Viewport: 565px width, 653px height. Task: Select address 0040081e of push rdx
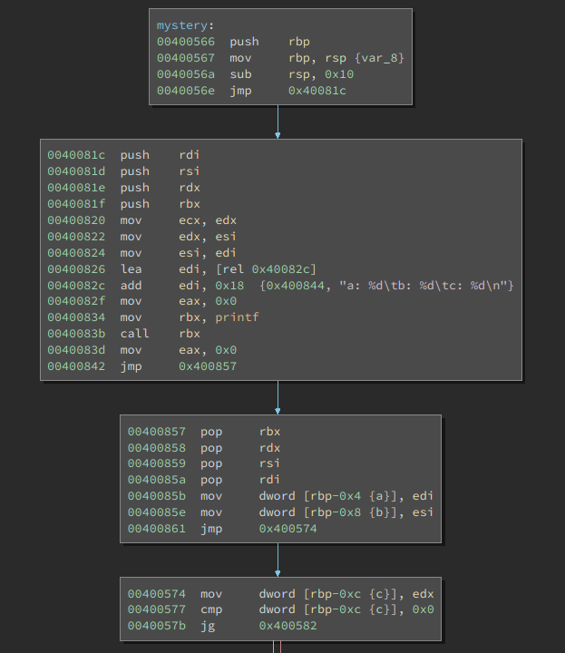click(76, 188)
